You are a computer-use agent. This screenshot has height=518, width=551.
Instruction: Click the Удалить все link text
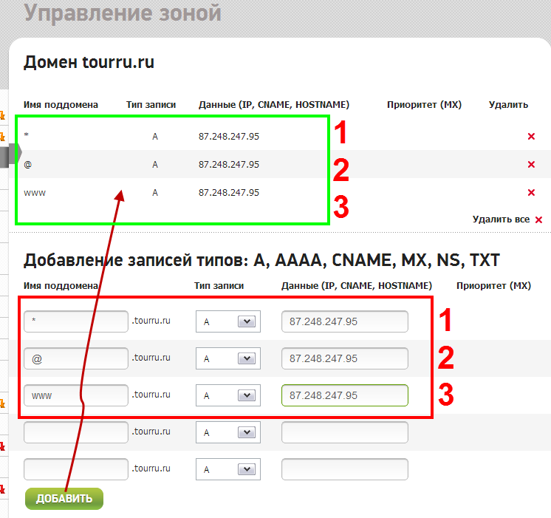click(x=501, y=219)
